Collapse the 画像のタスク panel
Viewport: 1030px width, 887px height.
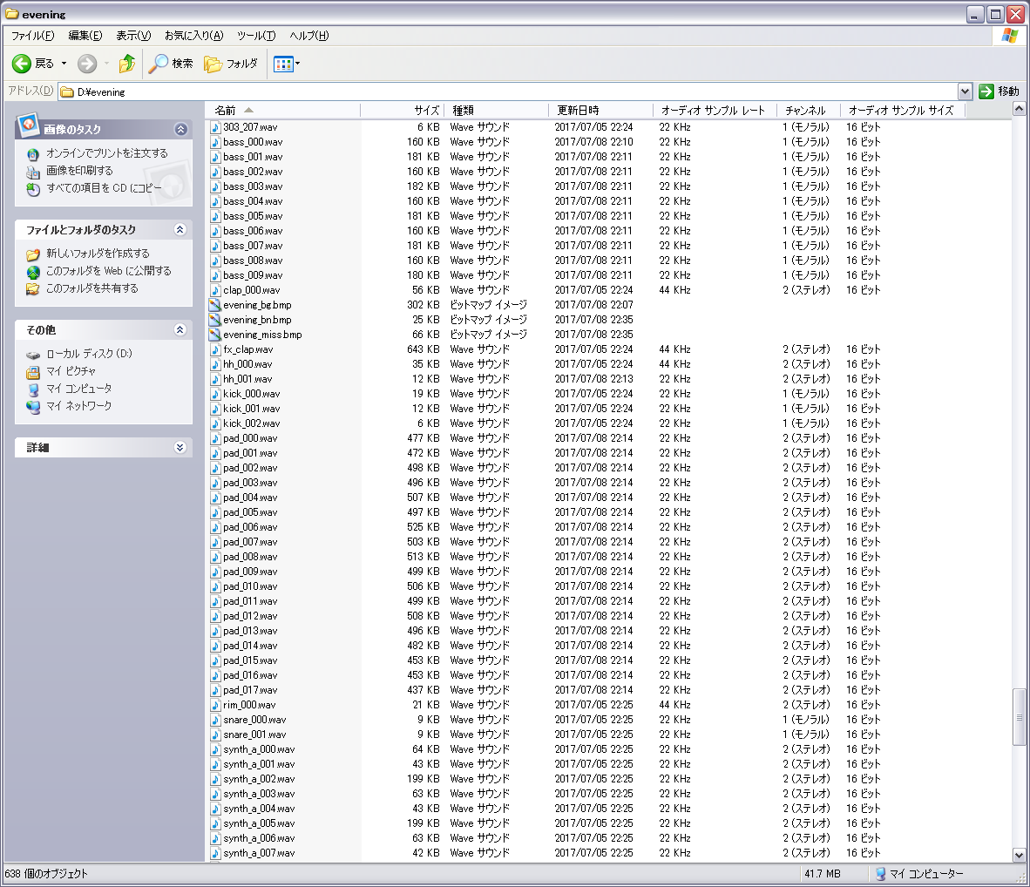tap(180, 129)
